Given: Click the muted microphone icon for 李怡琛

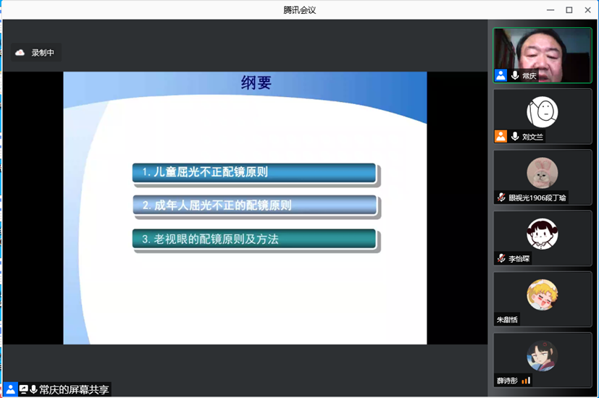Looking at the screenshot, I should 500,258.
